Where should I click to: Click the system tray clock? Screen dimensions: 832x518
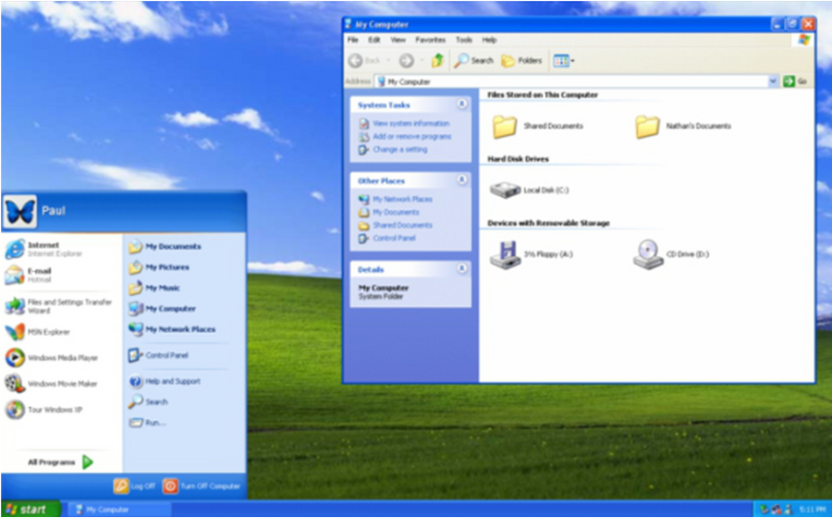click(x=812, y=510)
